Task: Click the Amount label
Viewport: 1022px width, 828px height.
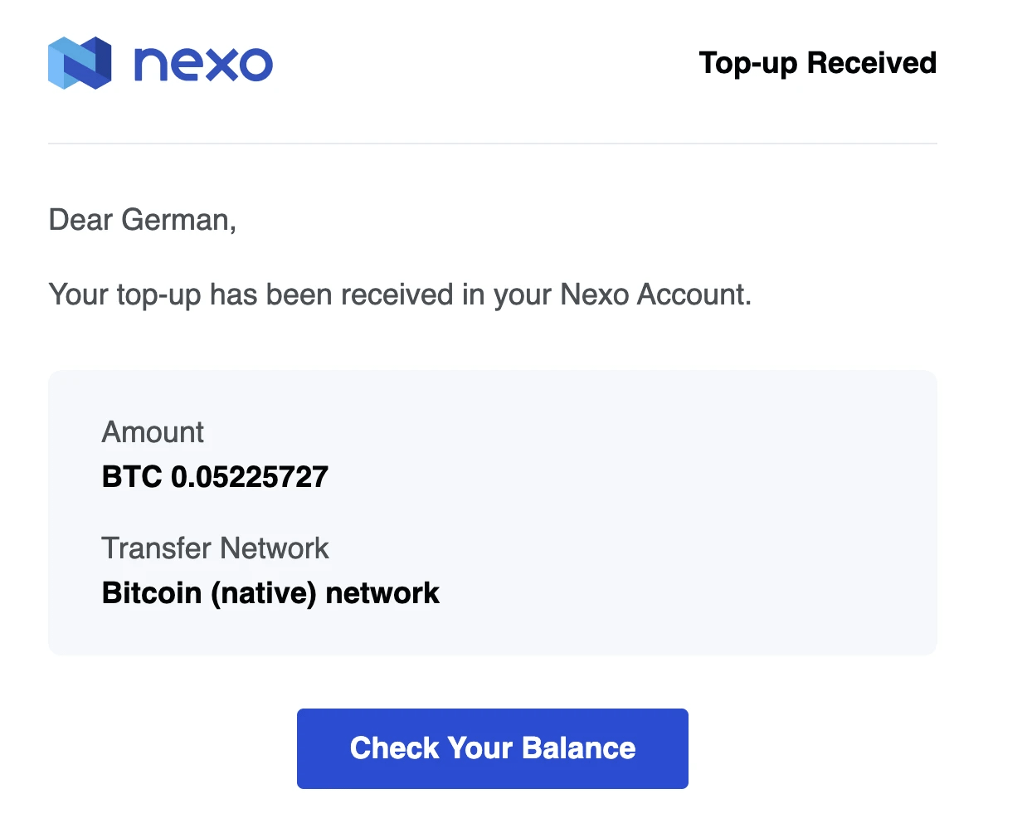Action: (x=153, y=432)
